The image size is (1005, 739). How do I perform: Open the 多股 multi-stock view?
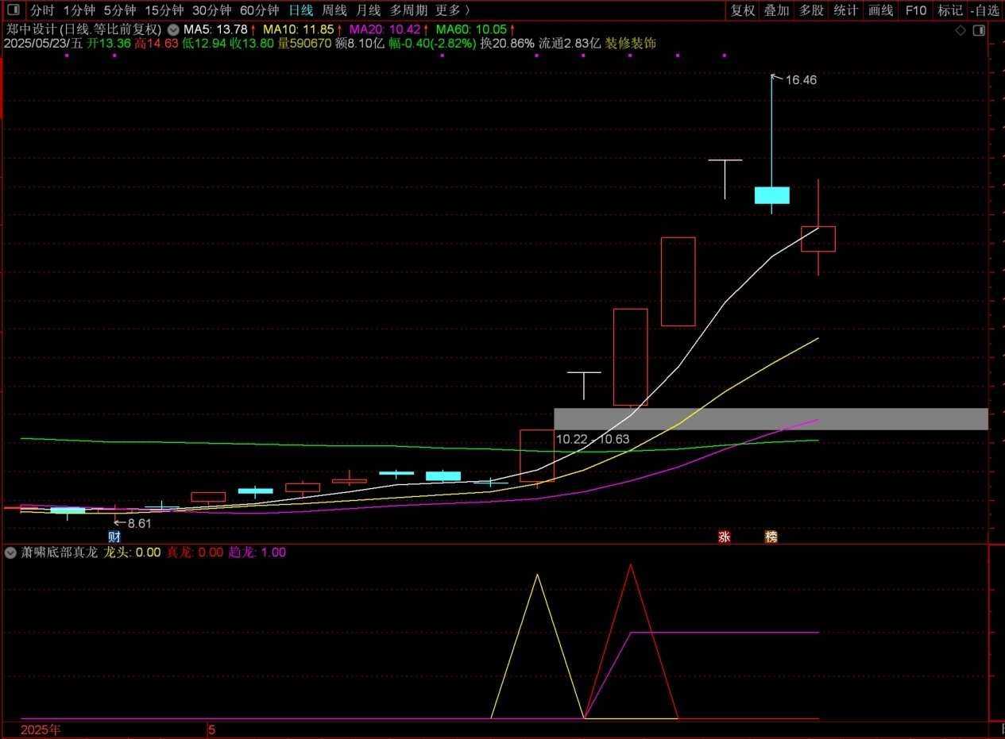(811, 10)
